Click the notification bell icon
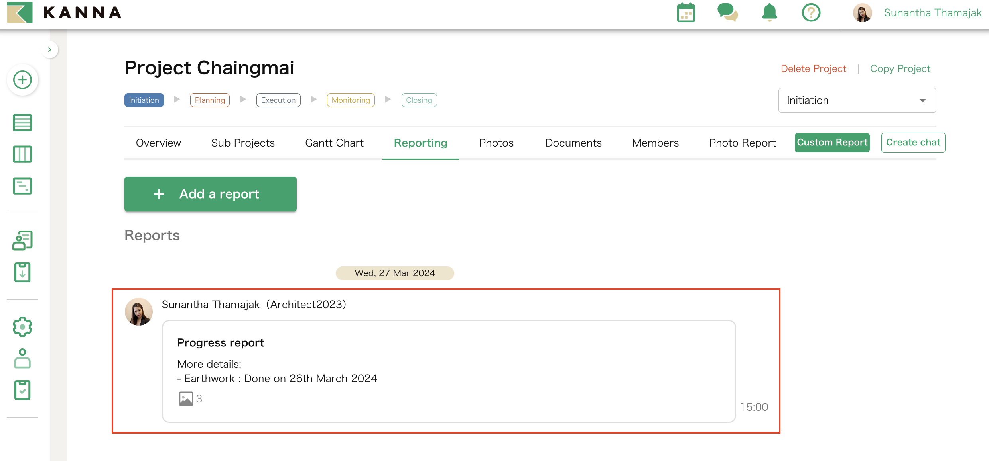Screen dimensions: 989x461 769,13
